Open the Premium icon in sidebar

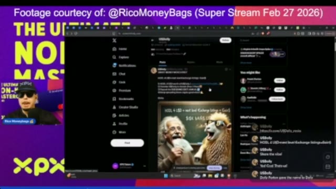tap(114, 90)
